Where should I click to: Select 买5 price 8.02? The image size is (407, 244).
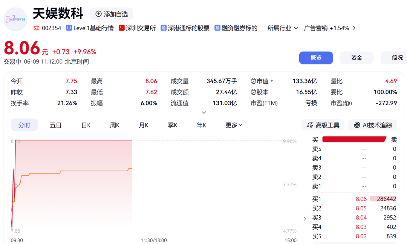click(361, 236)
